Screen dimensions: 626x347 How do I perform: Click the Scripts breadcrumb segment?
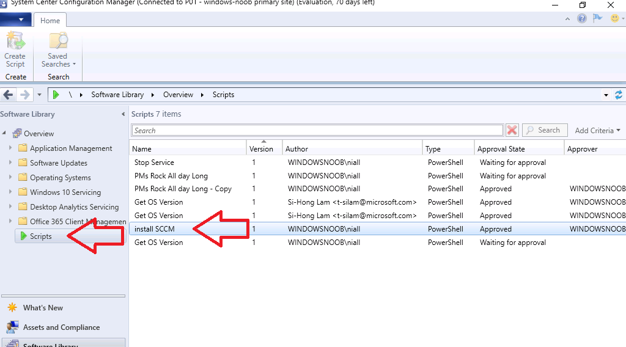pos(223,95)
